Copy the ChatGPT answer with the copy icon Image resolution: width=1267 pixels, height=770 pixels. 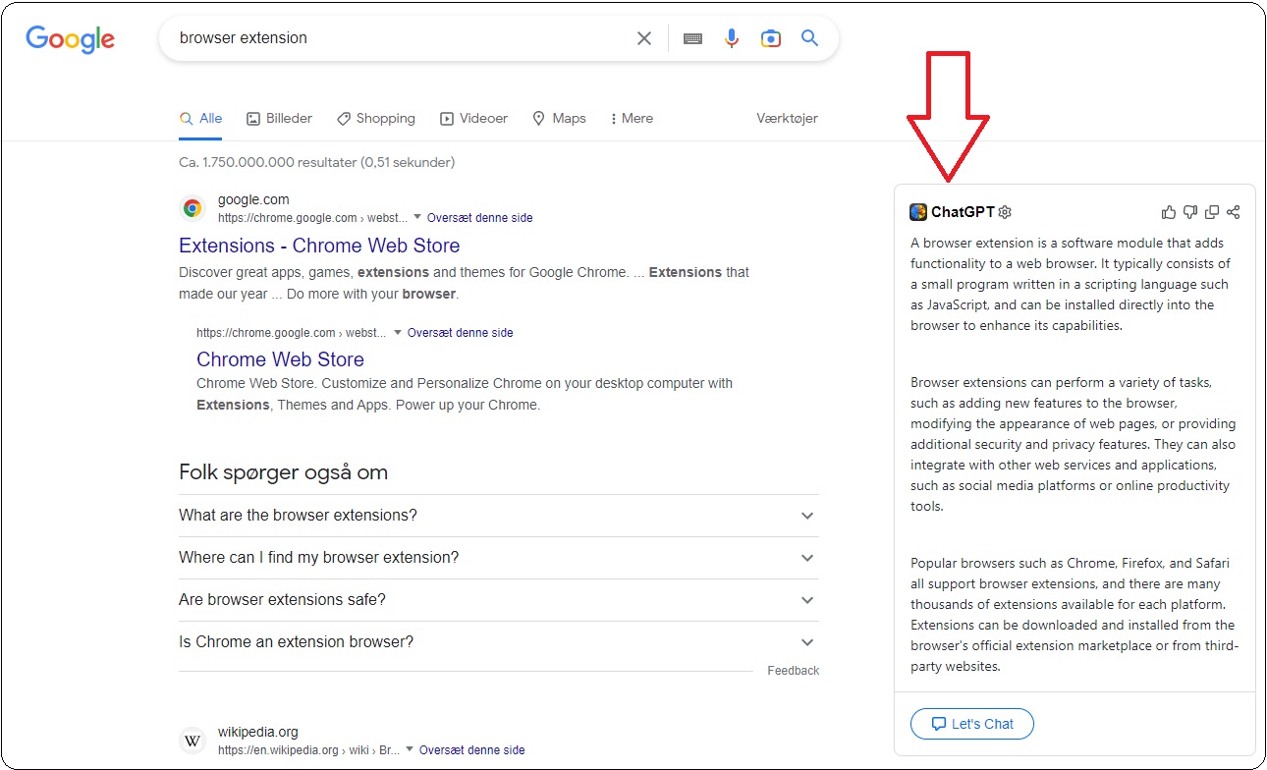1211,211
